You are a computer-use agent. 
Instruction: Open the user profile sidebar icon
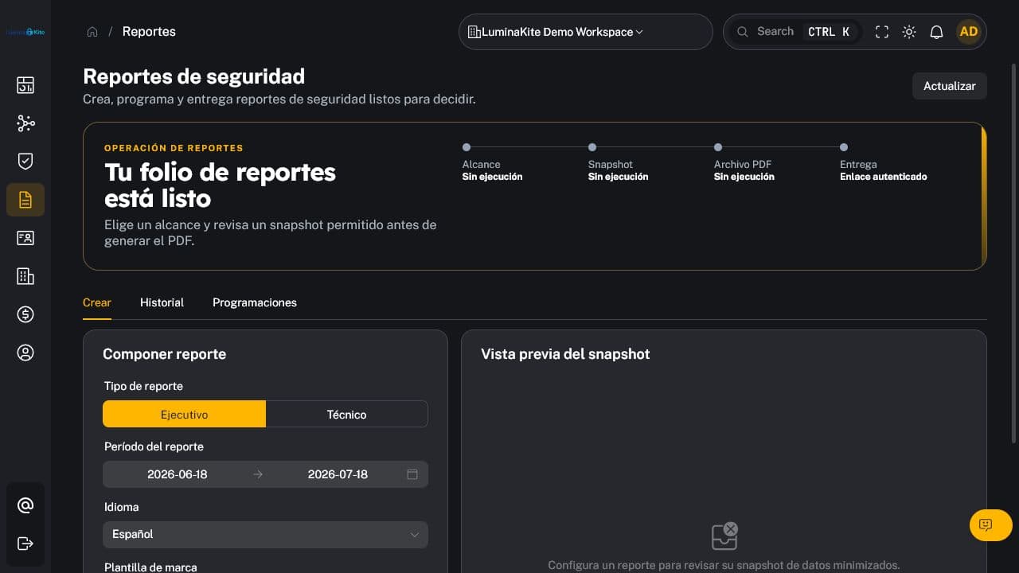pyautogui.click(x=25, y=353)
